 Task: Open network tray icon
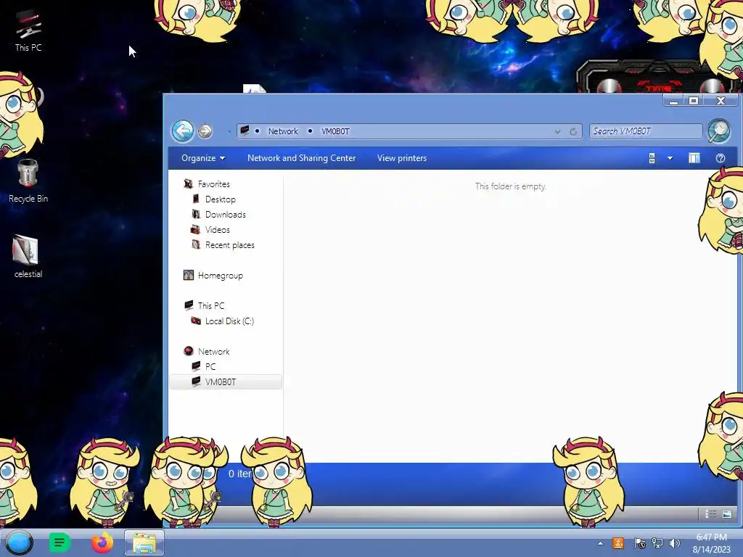point(657,543)
